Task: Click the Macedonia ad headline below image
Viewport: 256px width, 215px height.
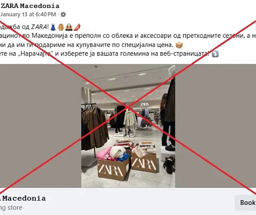Action: pyautogui.click(x=23, y=199)
